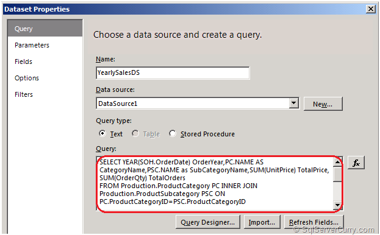Open the Filters page
The width and height of the screenshot is (380, 235).
coord(24,94)
